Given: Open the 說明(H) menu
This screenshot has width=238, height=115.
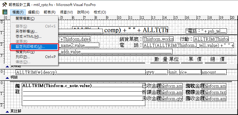Looking at the screenshot, I should pos(83,12).
